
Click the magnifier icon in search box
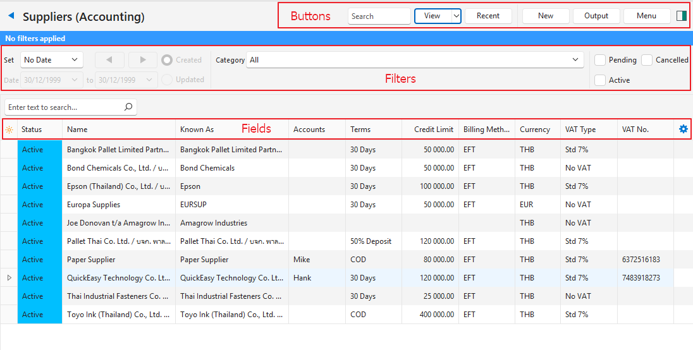tap(128, 107)
